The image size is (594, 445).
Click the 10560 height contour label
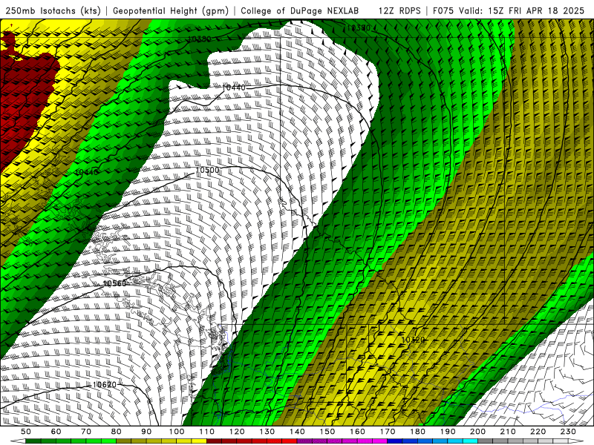tap(115, 283)
